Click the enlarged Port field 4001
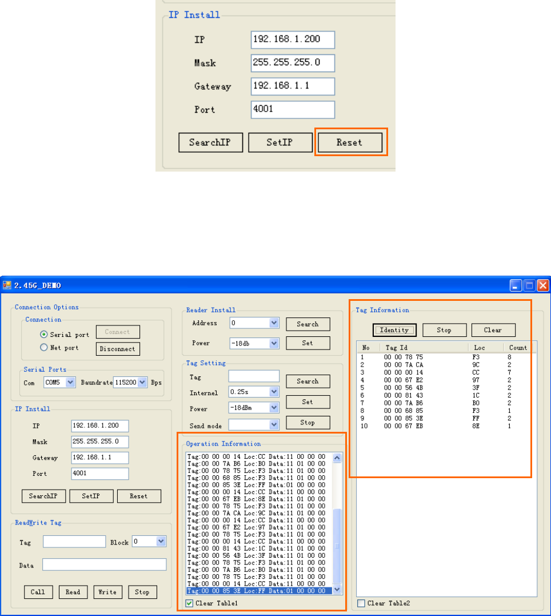 [293, 110]
